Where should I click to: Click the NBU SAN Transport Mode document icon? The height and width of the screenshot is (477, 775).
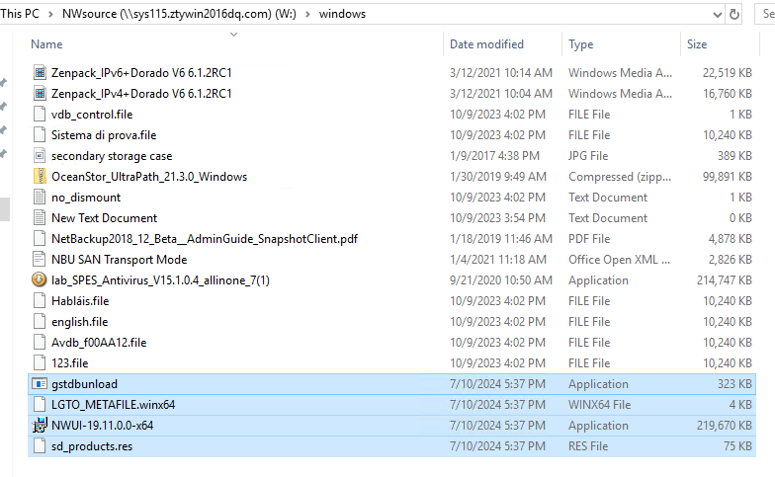point(40,259)
